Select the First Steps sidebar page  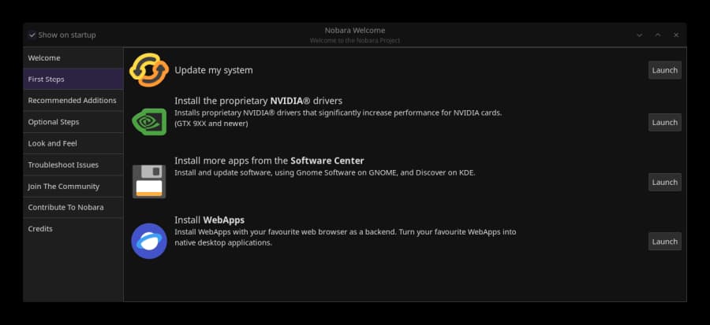pos(73,79)
